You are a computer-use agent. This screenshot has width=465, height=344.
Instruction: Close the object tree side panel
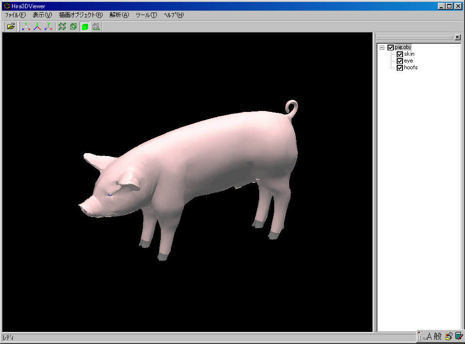pos(458,37)
